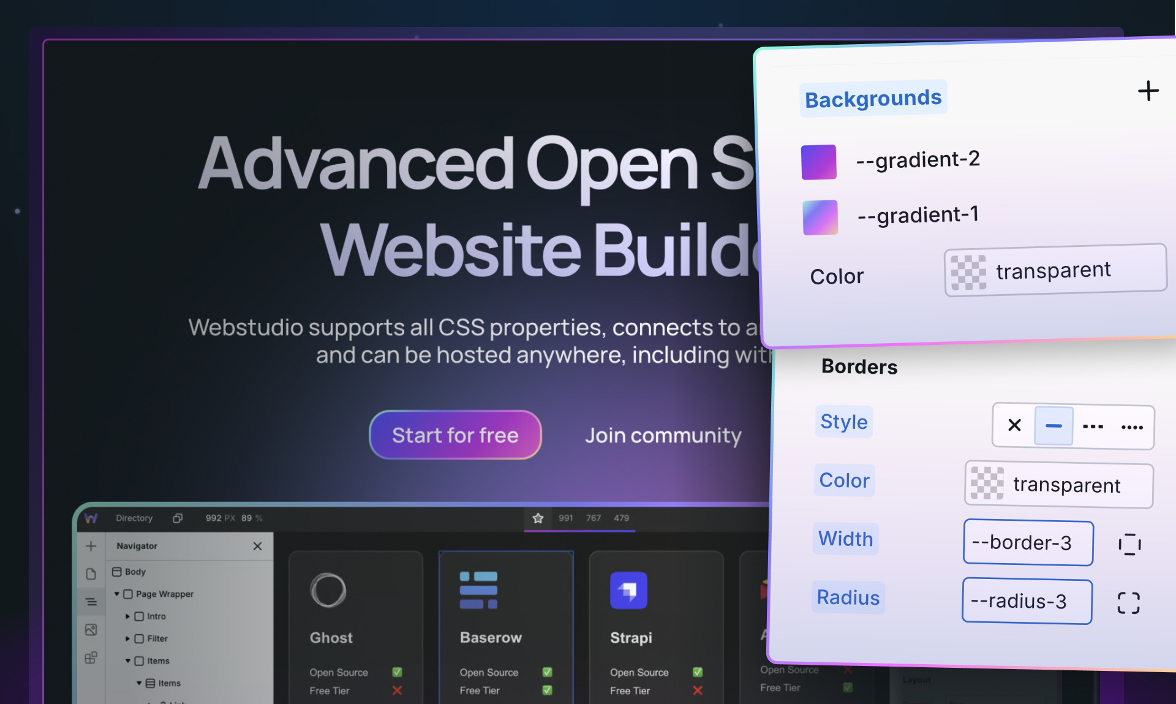Image resolution: width=1176 pixels, height=704 pixels.
Task: Expand the Intro tree item
Action: click(x=127, y=616)
